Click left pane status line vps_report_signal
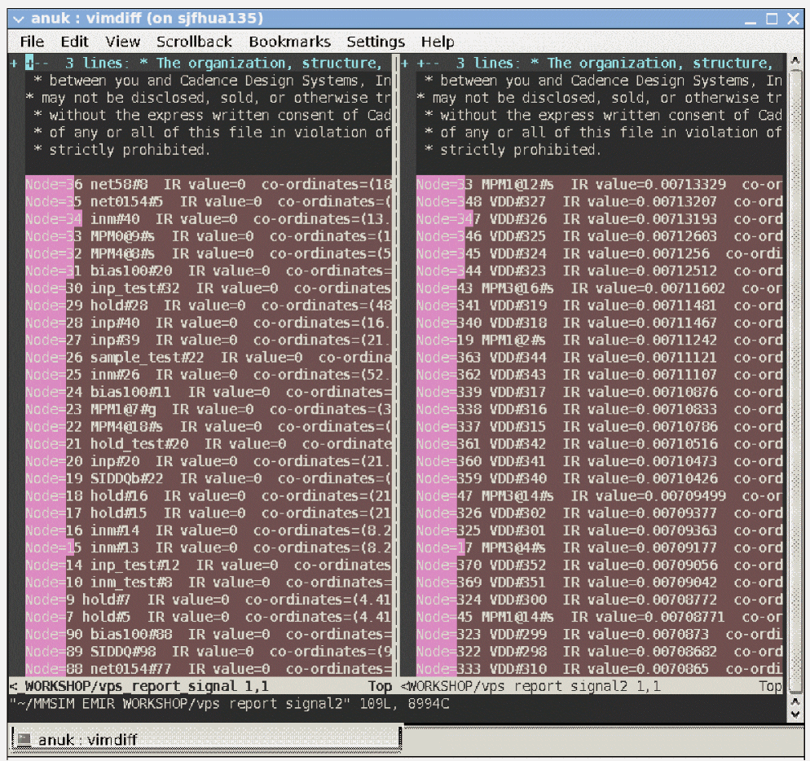810x761 pixels. [201, 686]
